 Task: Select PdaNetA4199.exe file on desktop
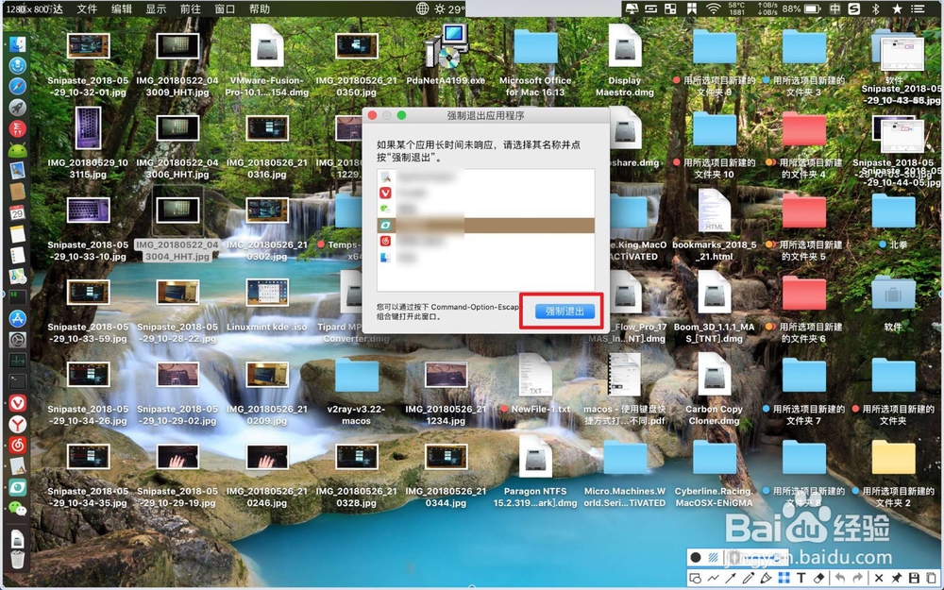coord(446,55)
